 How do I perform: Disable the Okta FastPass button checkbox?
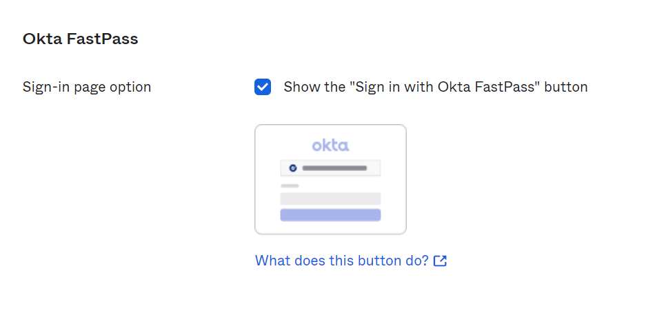(263, 88)
